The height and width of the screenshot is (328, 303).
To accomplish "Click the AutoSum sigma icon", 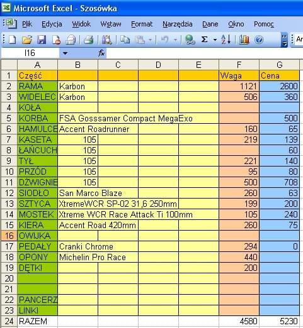I will coord(204,40).
